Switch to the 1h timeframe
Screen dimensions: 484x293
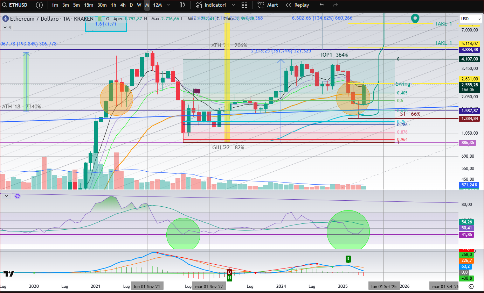point(113,5)
